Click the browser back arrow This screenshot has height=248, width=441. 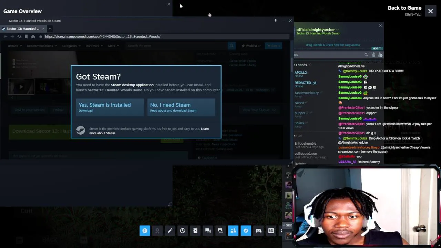click(6, 37)
